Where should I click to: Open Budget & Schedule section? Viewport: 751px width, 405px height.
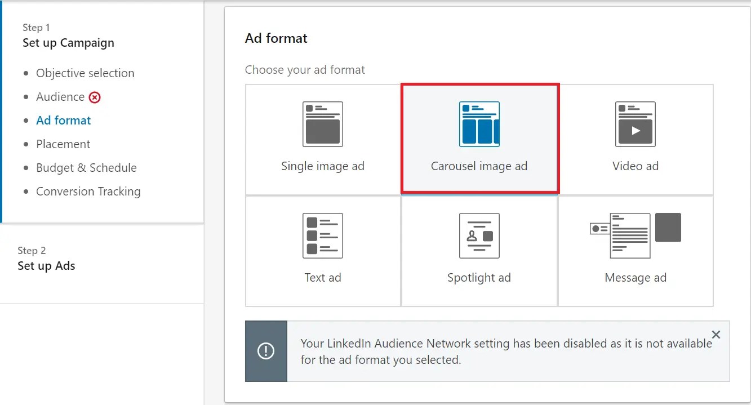pos(86,168)
